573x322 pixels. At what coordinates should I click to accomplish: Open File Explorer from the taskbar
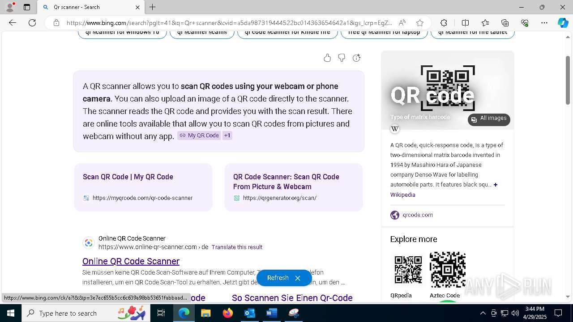[205, 313]
